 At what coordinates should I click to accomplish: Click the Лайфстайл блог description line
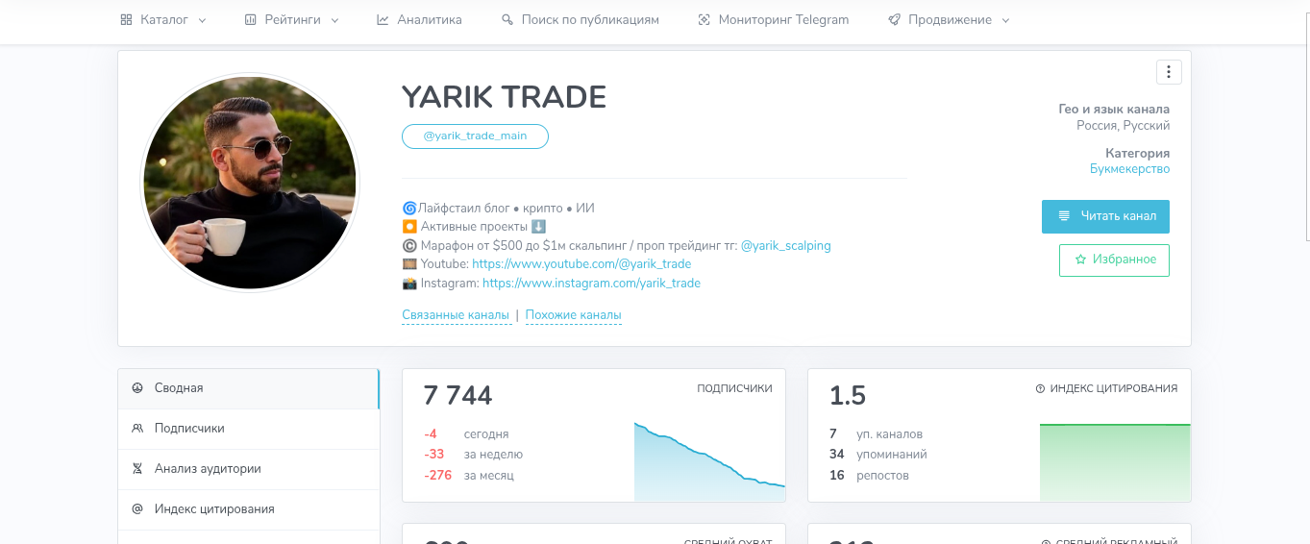499,208
